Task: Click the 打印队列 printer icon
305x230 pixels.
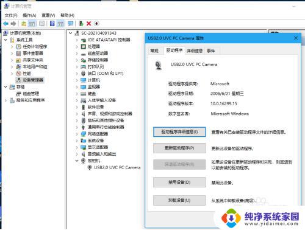Action: (x=84, y=67)
